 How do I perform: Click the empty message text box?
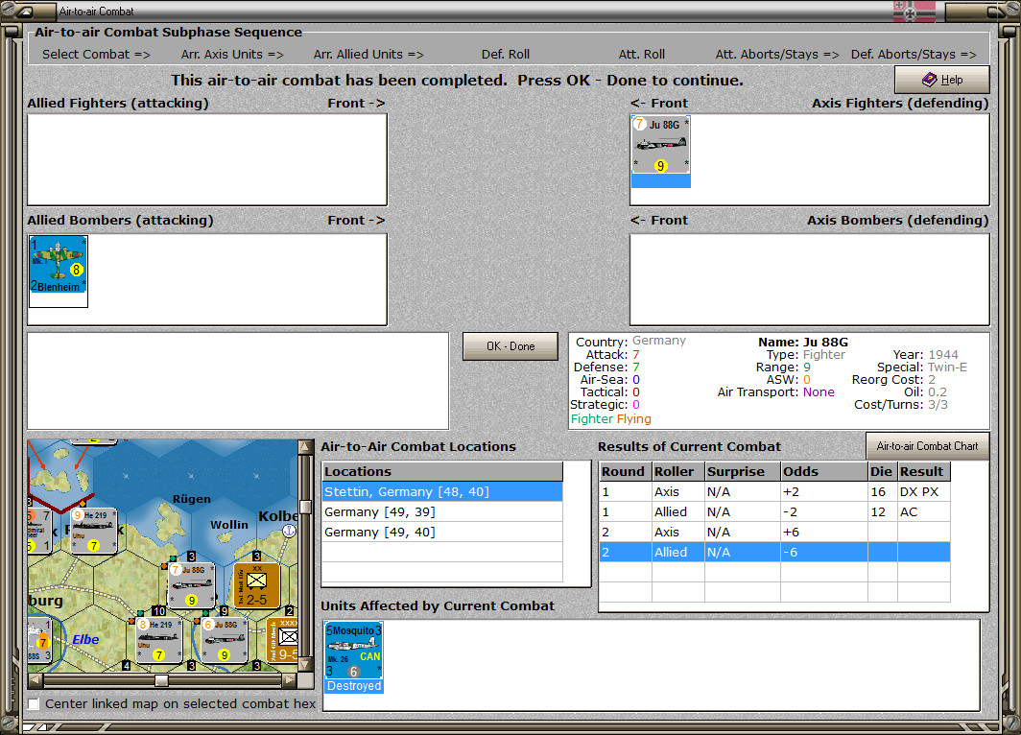coord(238,381)
